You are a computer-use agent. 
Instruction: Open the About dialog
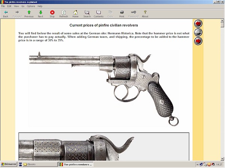(145, 14)
